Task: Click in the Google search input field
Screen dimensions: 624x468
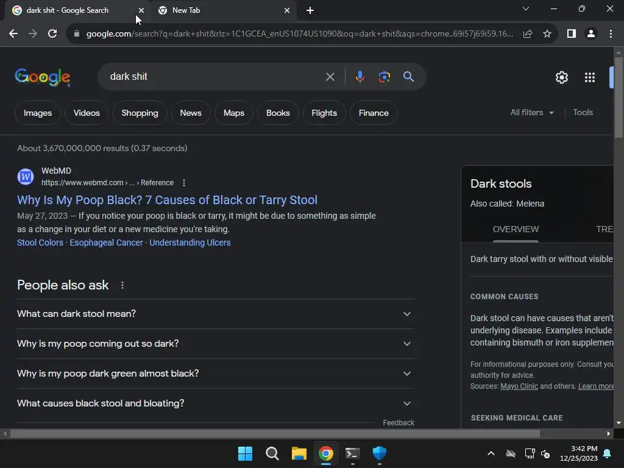Action: tap(215, 77)
